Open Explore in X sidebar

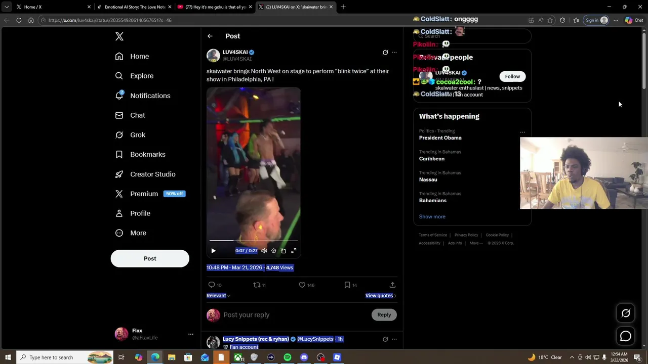coord(134,76)
